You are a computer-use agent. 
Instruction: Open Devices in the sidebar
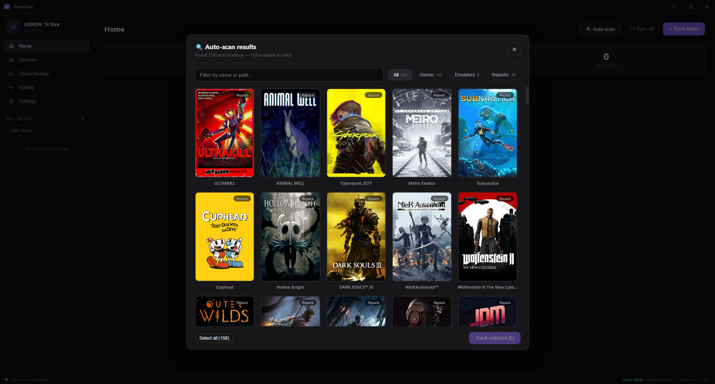pos(47,60)
